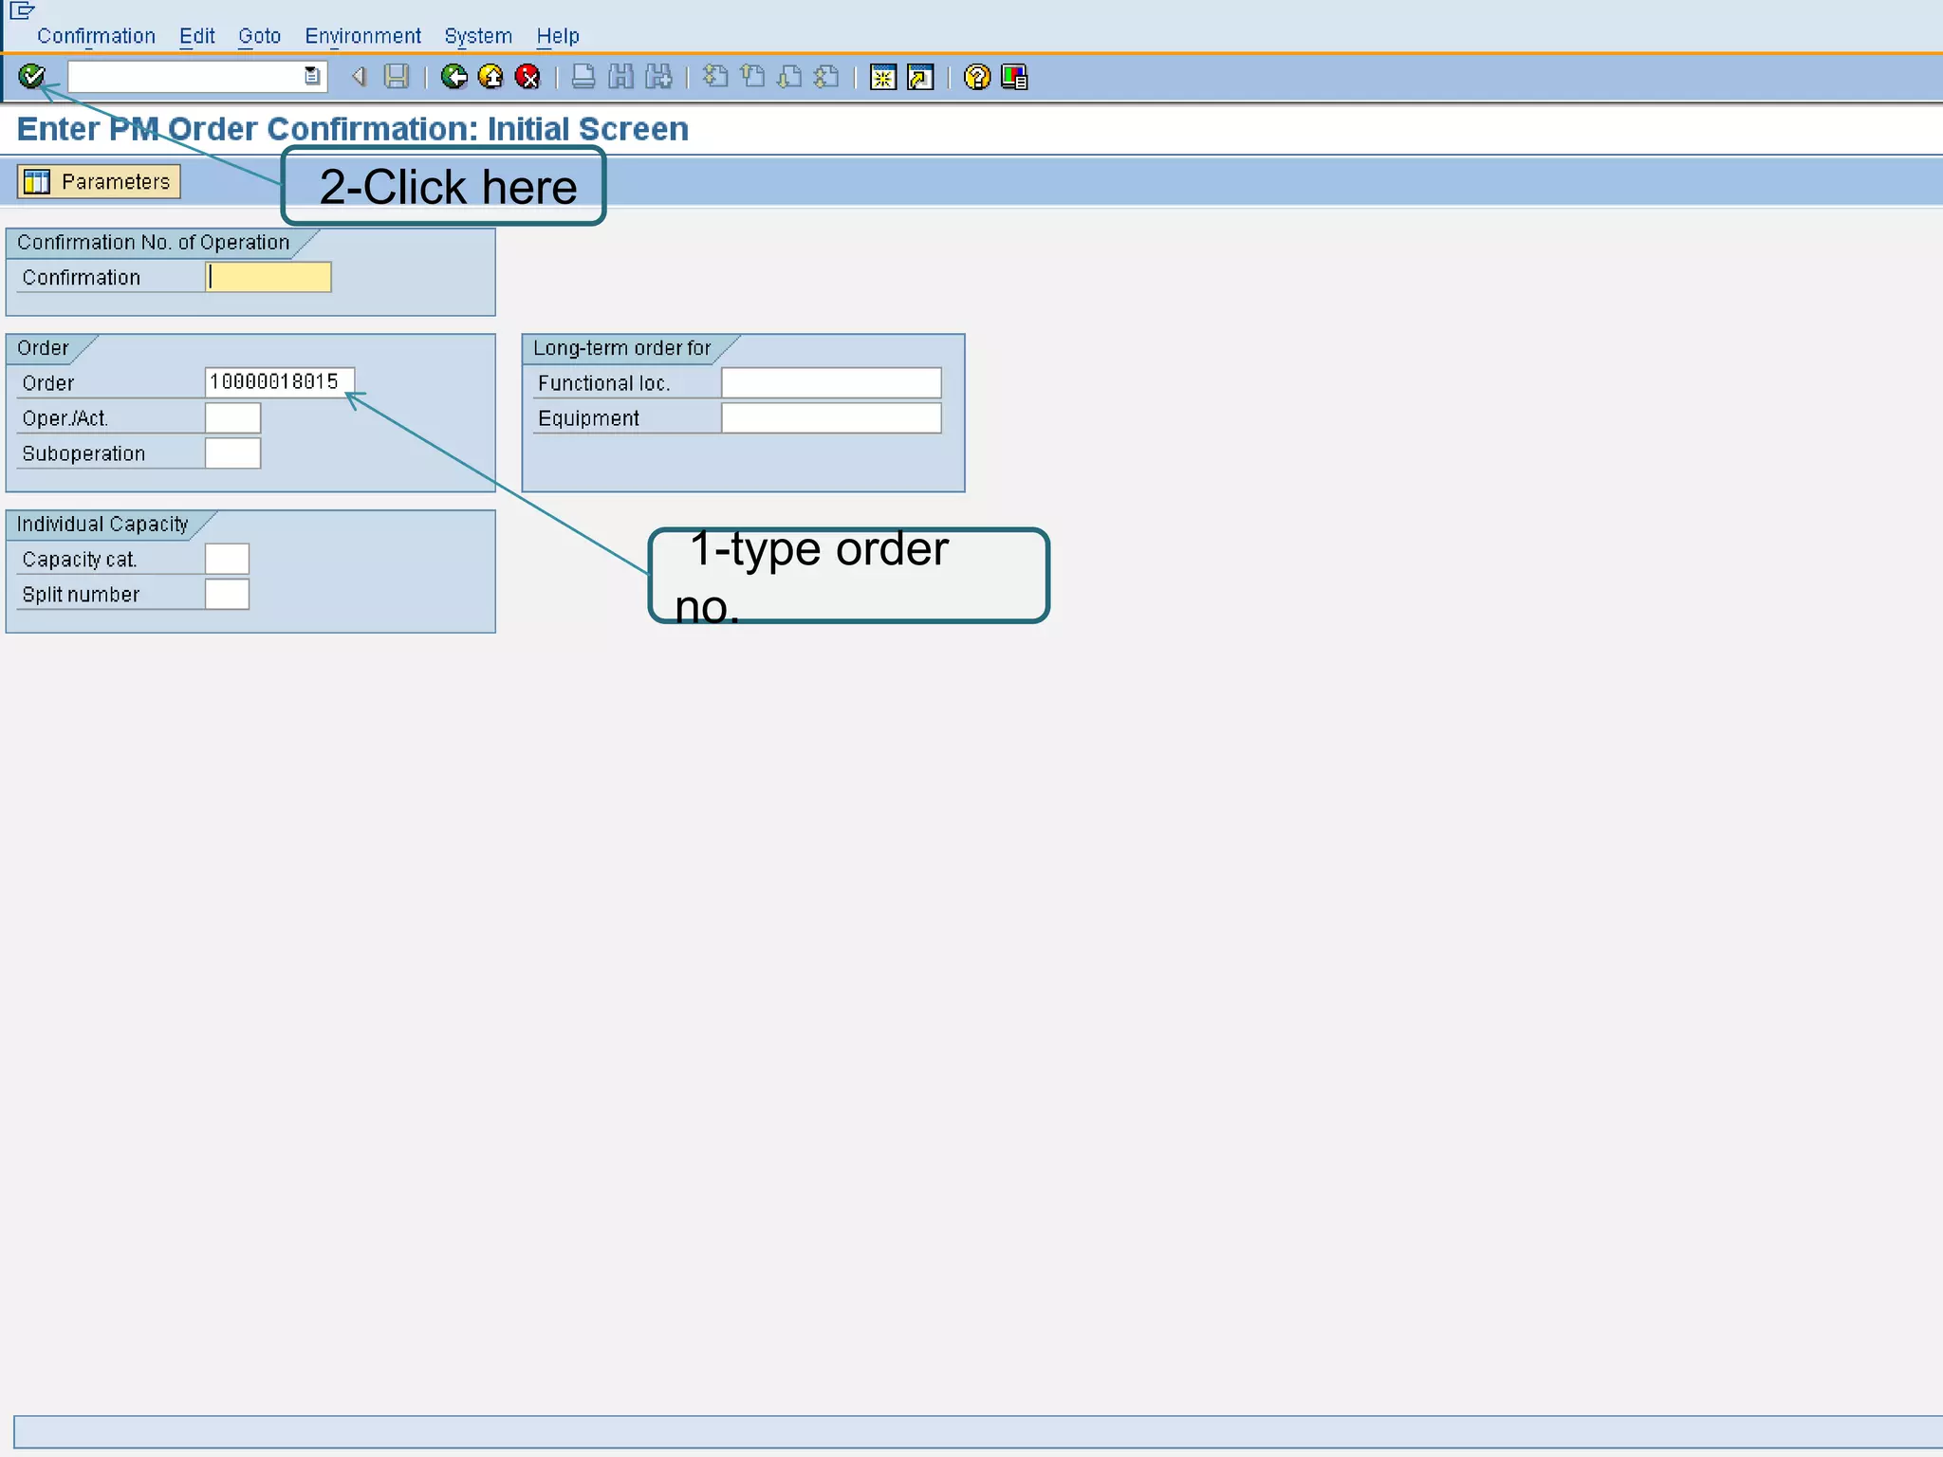Click the green Enter checkmark icon

point(32,76)
